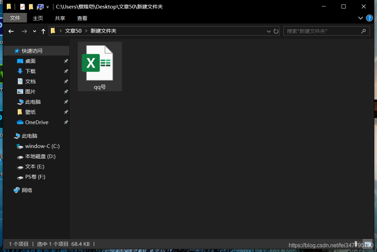
Task: Select the qq号 Excel file
Action: pos(100,66)
